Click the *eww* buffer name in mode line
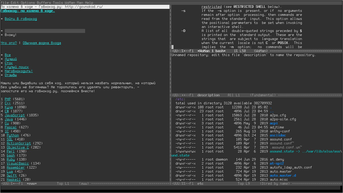Image resolution: width=343 pixels, height=193 pixels. click(32, 184)
